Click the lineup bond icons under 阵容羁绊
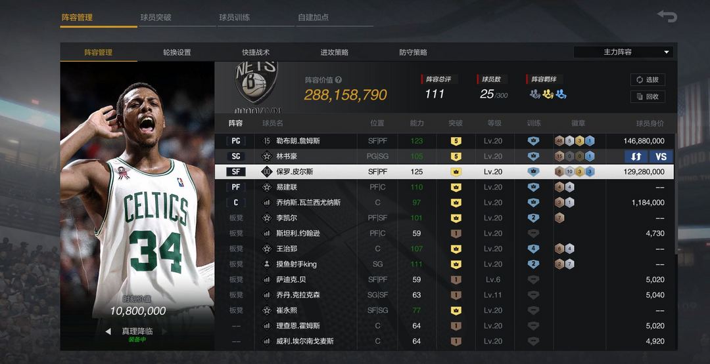The width and height of the screenshot is (710, 364). click(548, 94)
